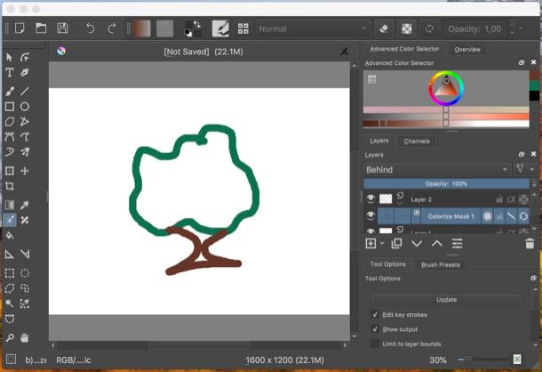The height and width of the screenshot is (372, 542).
Task: Delete the selected layer with trash icon
Action: 530,244
